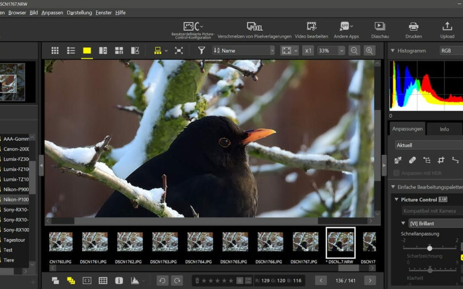Screen dimensions: 463x289
Task: Click the Upload icon
Action: tap(447, 26)
